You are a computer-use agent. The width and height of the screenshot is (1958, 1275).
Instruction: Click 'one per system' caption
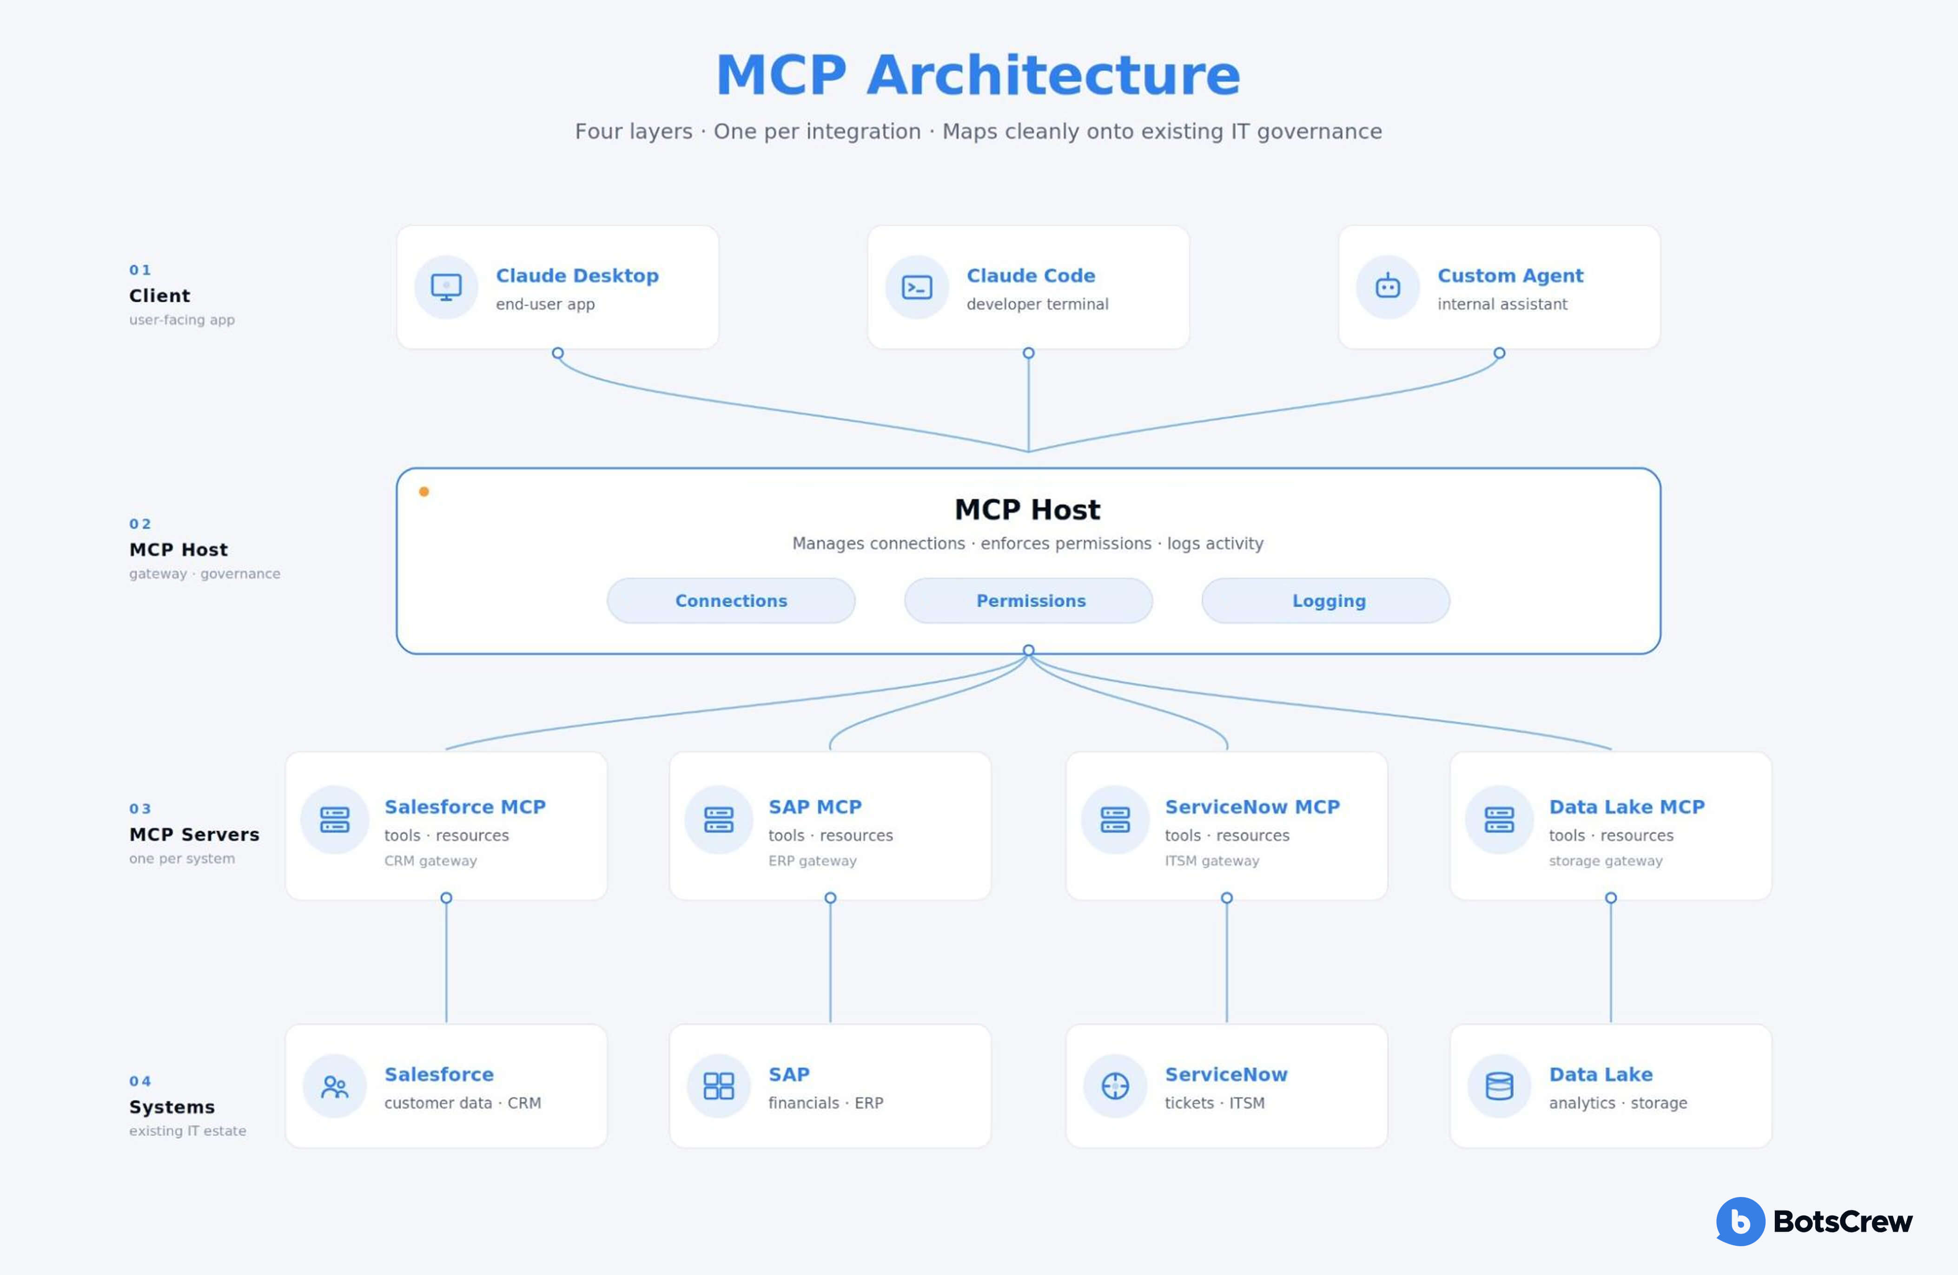182,858
